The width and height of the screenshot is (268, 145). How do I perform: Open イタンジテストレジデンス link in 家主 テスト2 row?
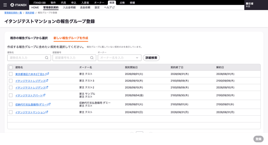coord(30,88)
